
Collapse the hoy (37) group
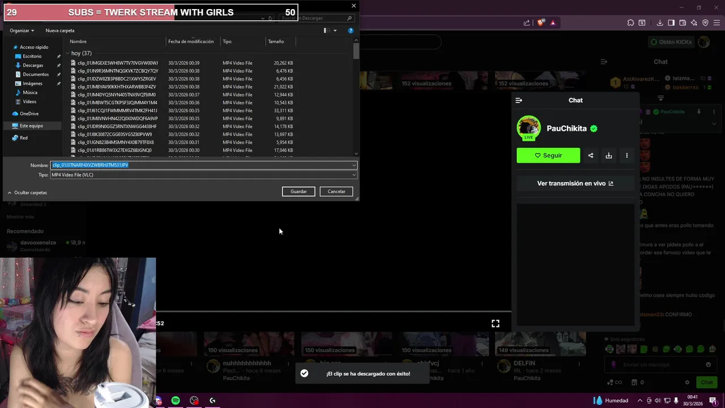tap(67, 53)
